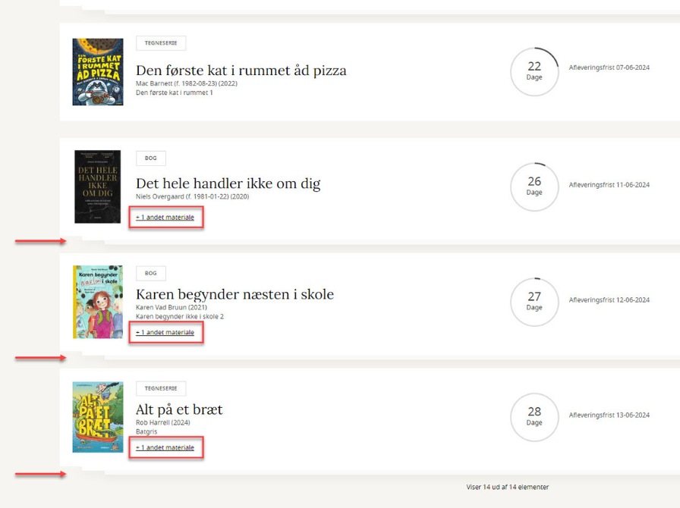Click the 'Den første kat i rummet' book cover
Viewport: 680px width, 508px height.
tap(98, 72)
